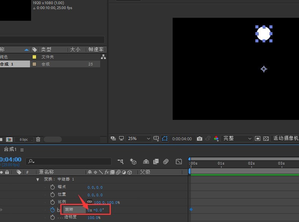
Task: Click the fx effects switch column icon
Action: [x=107, y=172]
